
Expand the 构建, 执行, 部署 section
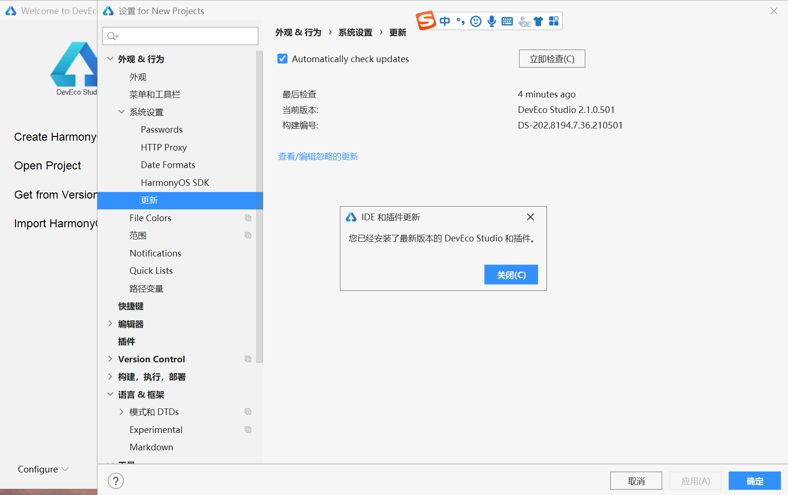(110, 377)
